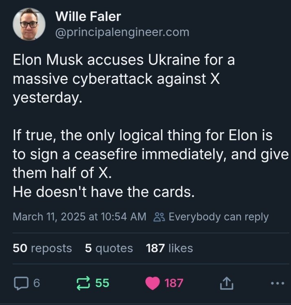The height and width of the screenshot is (305, 291).
Task: Toggle the pink heart like icon
Action: [153, 283]
